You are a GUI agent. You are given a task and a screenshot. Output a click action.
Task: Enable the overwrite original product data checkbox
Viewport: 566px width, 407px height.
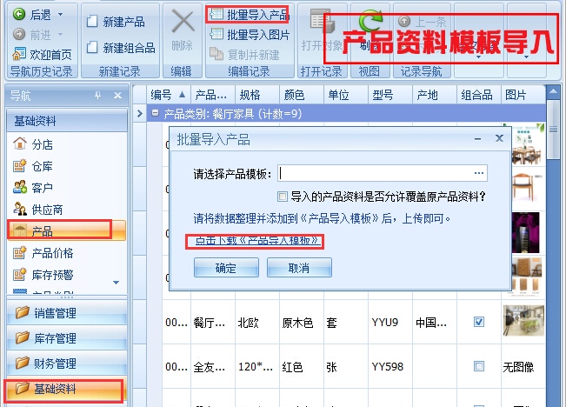[282, 197]
